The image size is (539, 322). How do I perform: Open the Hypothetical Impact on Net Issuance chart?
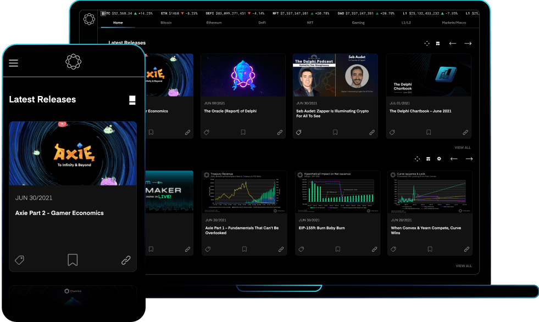point(337,192)
